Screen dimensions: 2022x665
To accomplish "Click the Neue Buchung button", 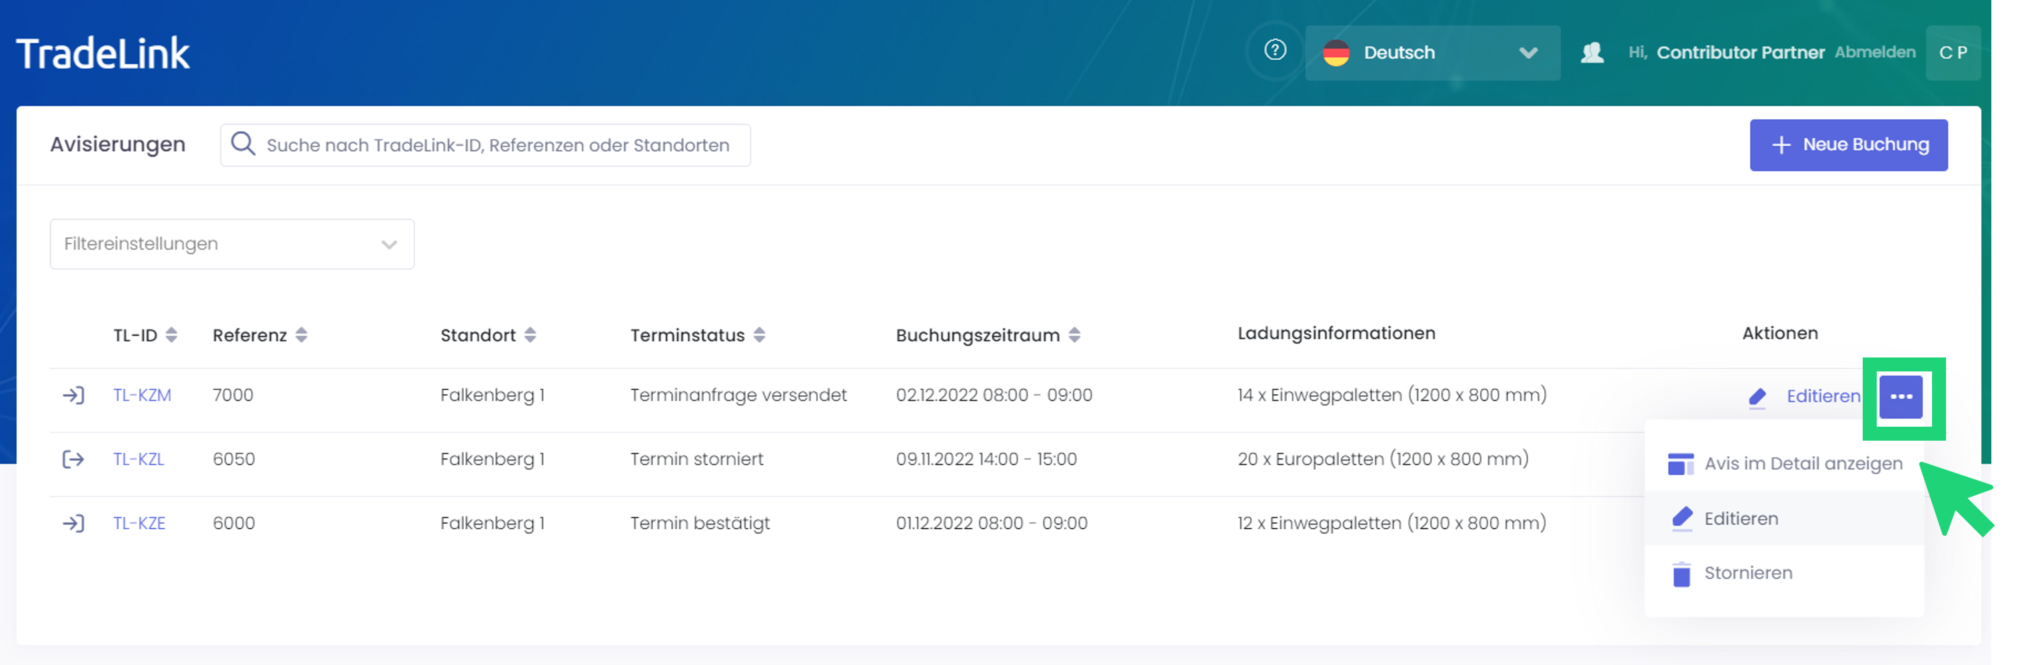I will [1848, 145].
